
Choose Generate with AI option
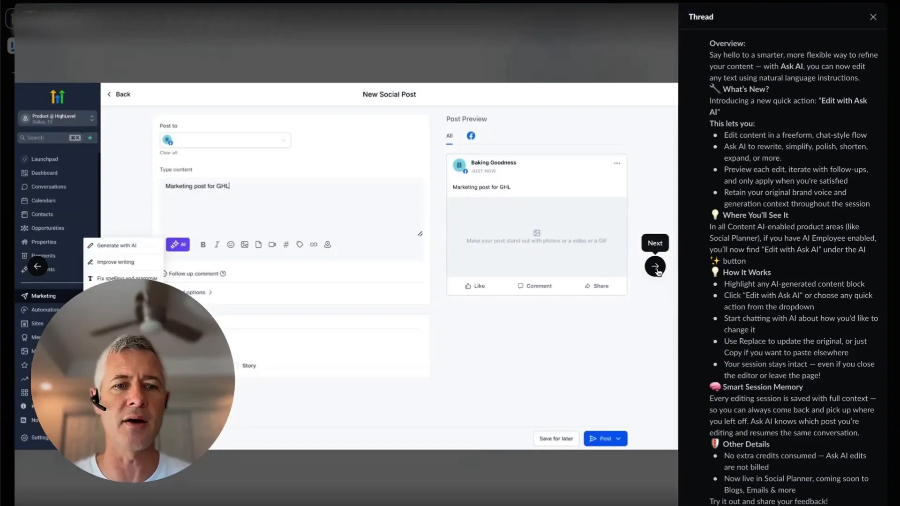point(116,246)
